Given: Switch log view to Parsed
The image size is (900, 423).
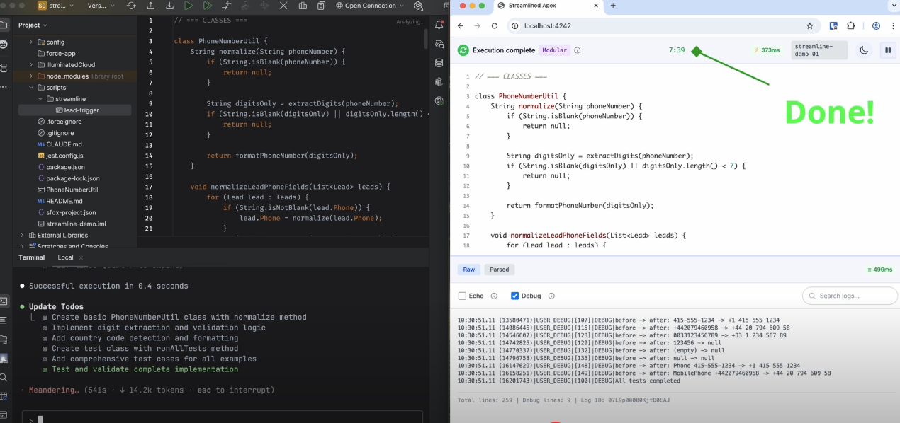Looking at the screenshot, I should [499, 270].
